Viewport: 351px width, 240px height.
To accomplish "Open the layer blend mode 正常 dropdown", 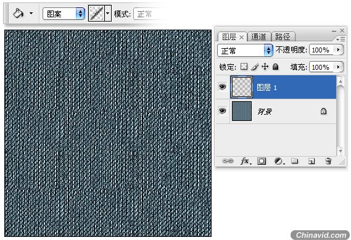I will coord(245,51).
